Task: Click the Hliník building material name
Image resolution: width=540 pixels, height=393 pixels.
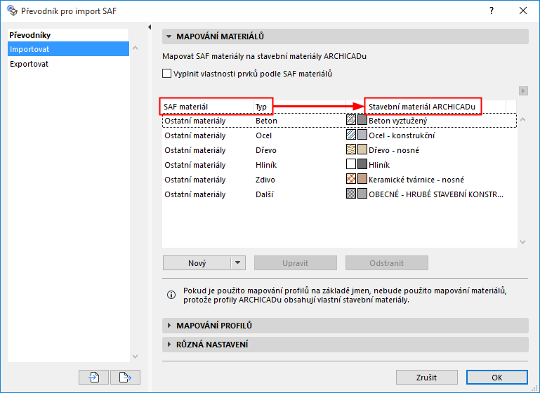Action: click(x=379, y=165)
